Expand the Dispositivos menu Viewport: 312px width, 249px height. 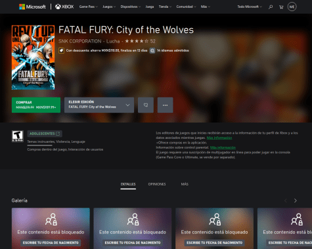(x=131, y=7)
